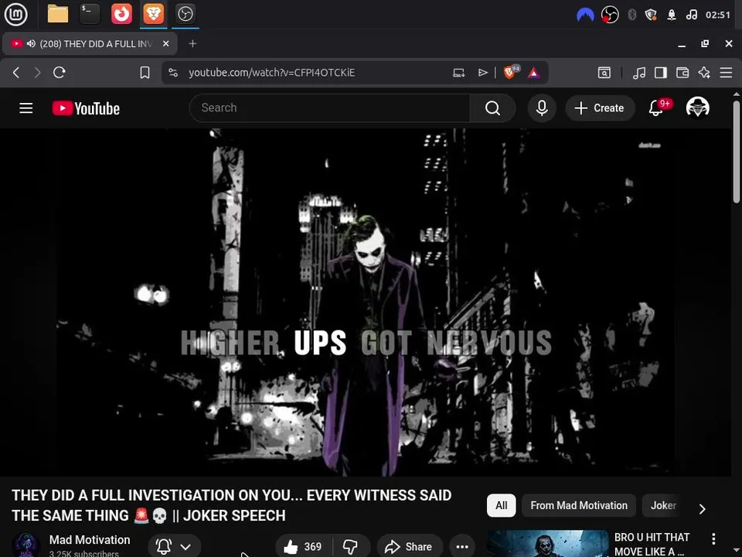Close the YouTube browser tab

click(x=165, y=43)
